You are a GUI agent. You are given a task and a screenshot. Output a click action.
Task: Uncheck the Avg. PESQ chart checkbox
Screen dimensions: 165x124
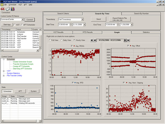(x=72, y=46)
